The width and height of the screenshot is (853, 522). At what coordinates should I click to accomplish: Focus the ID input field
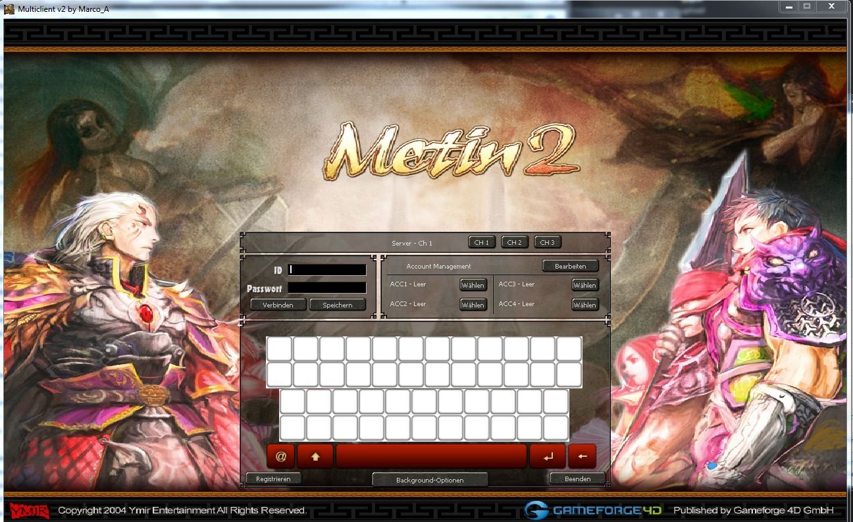[x=327, y=270]
